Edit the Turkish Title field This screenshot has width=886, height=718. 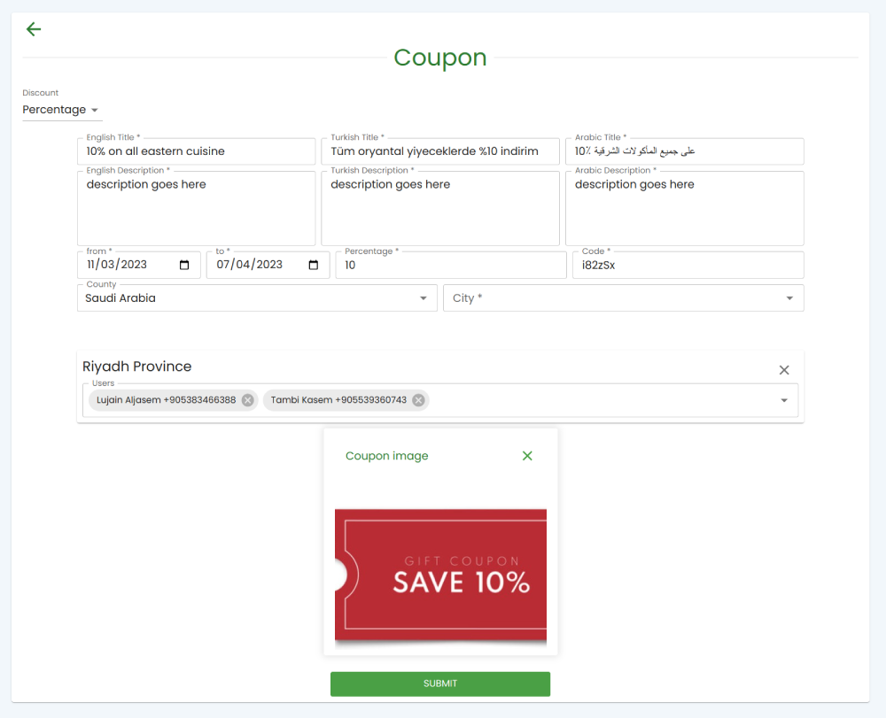pos(440,151)
